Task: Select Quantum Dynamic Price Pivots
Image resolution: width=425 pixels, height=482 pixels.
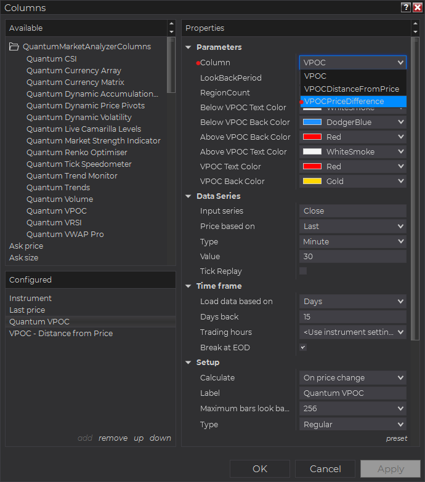Action: click(x=86, y=106)
